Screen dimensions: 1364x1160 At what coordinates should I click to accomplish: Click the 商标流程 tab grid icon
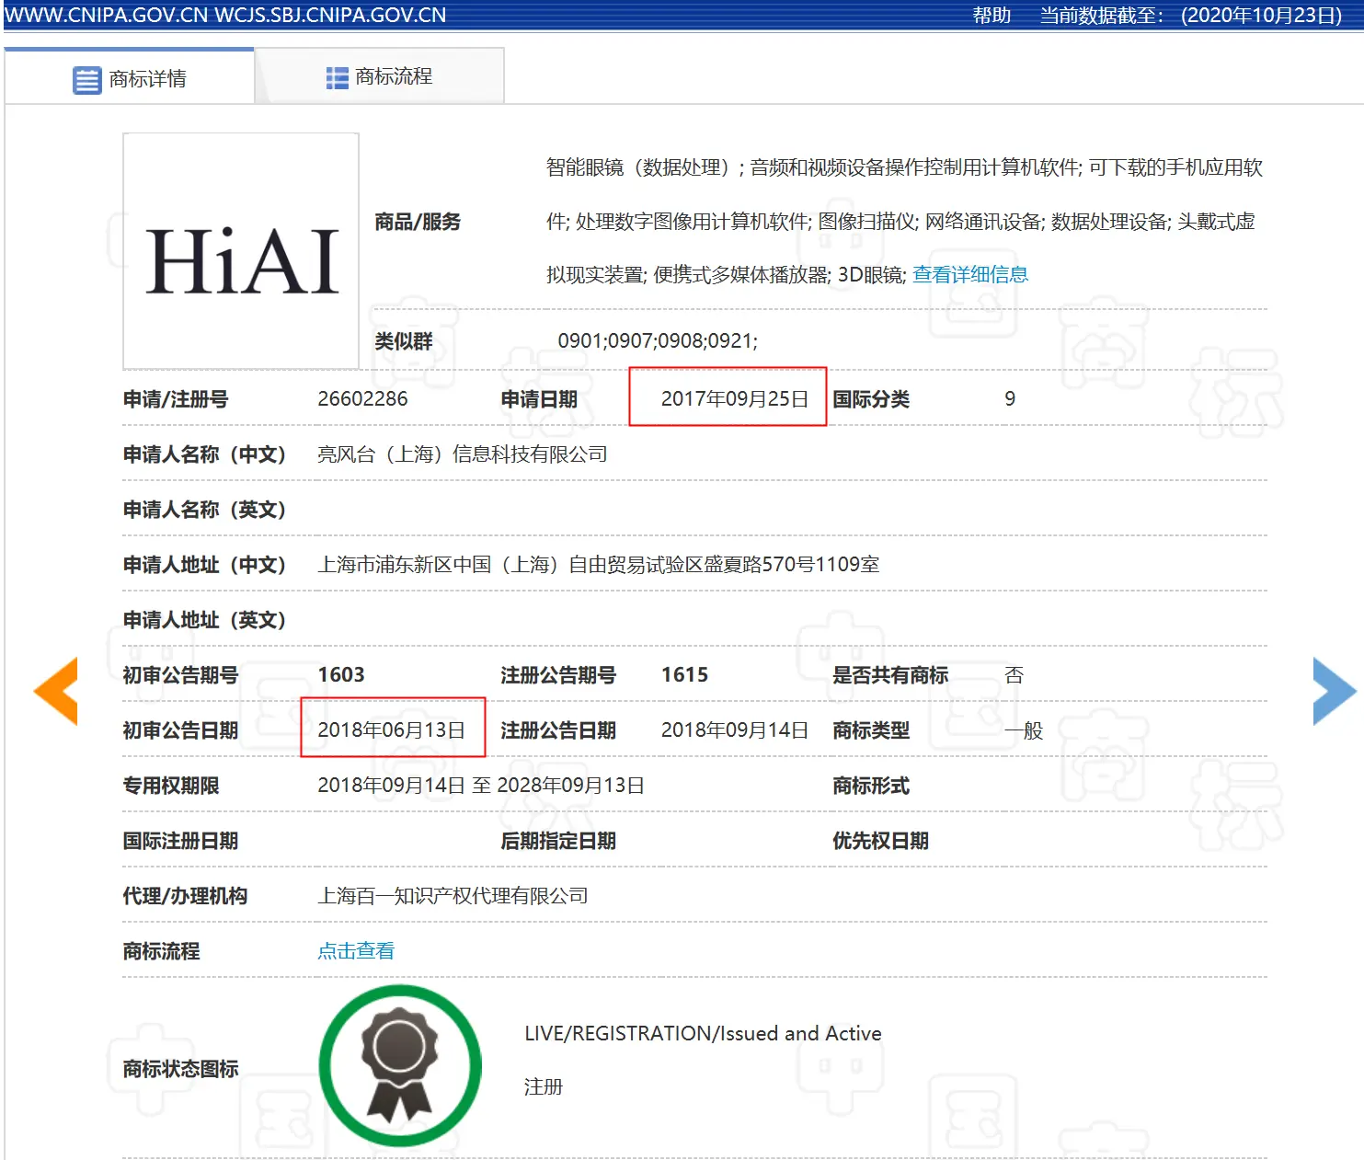[337, 78]
